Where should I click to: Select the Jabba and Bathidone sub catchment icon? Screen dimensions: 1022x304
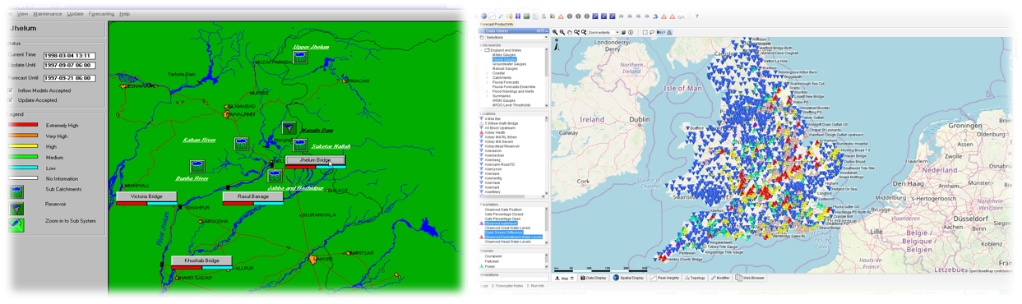(275, 175)
